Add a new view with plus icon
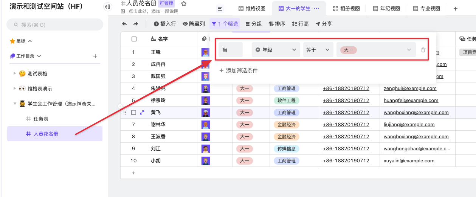 click(x=455, y=9)
